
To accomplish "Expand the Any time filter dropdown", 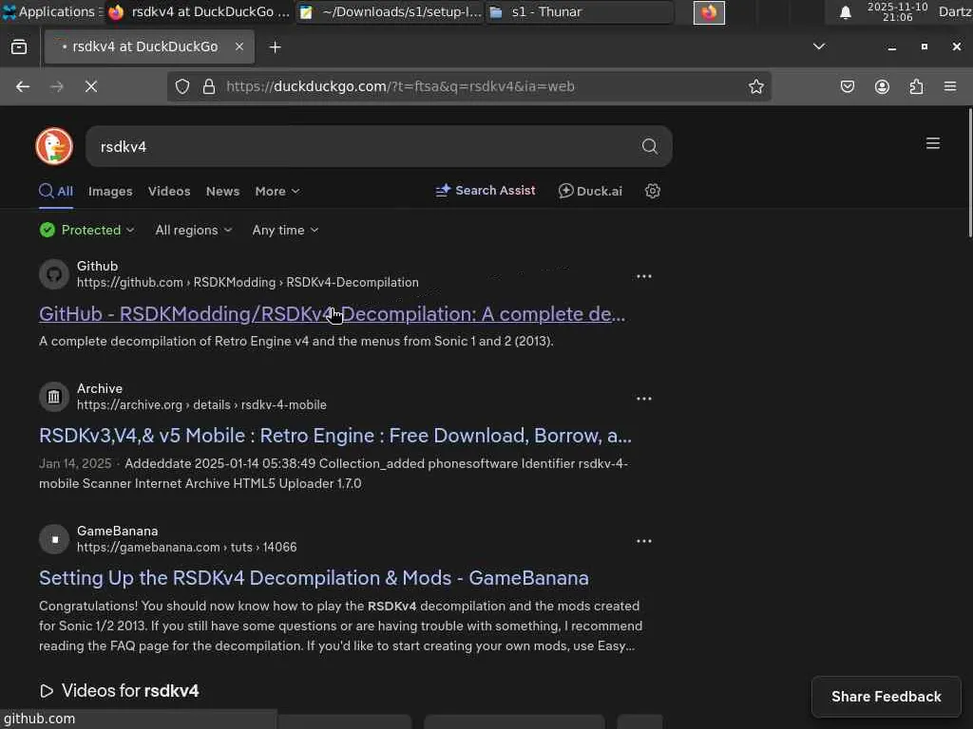I will [285, 230].
